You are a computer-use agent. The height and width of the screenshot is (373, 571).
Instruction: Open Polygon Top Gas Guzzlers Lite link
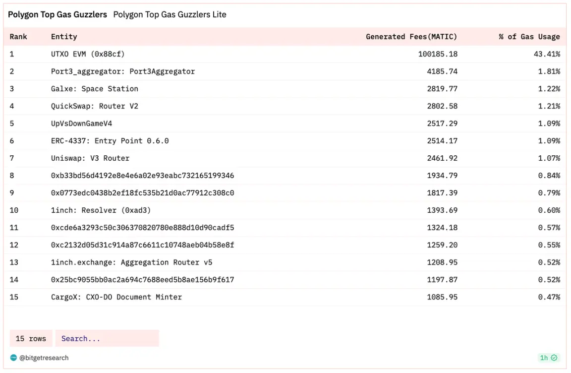coord(170,14)
